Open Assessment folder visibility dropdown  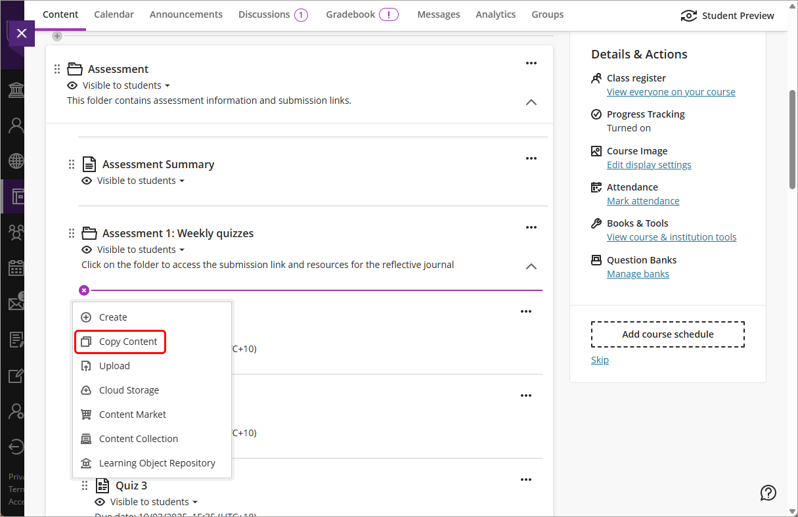pyautogui.click(x=126, y=85)
